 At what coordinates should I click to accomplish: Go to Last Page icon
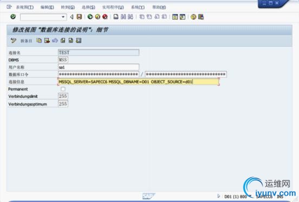click(164, 17)
